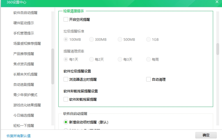
Task: Select the 300MB garbage threshold radio
Action: click(x=91, y=39)
